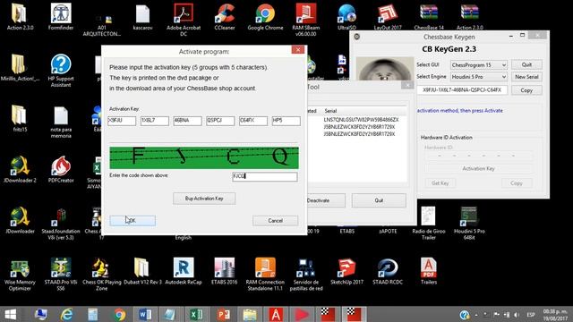Open Houdini 5 Pro 64Bit desktop icon
The height and width of the screenshot is (322, 573).
point(469,224)
